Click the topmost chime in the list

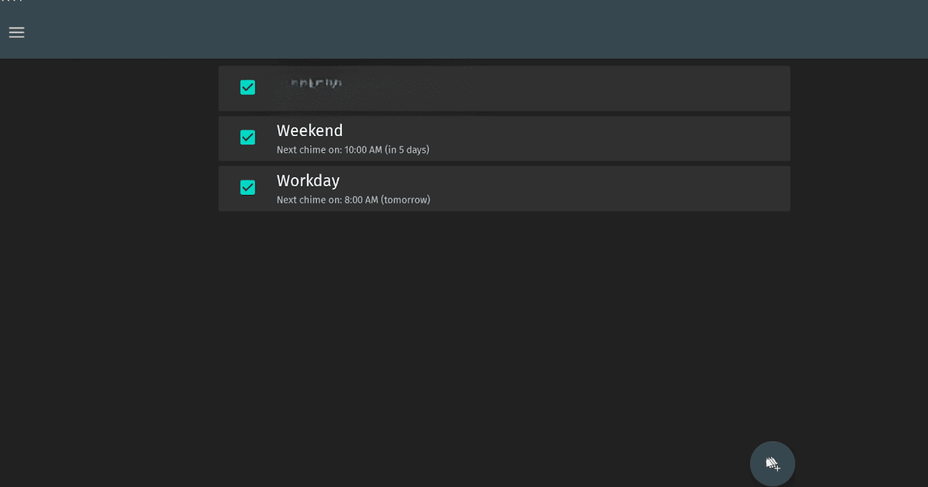[x=503, y=87]
